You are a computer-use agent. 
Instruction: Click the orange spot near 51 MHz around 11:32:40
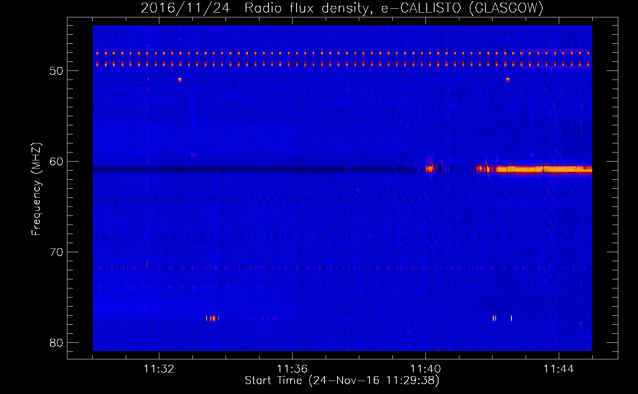tap(179, 80)
